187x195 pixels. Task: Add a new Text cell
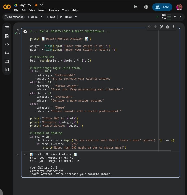tap(50, 17)
